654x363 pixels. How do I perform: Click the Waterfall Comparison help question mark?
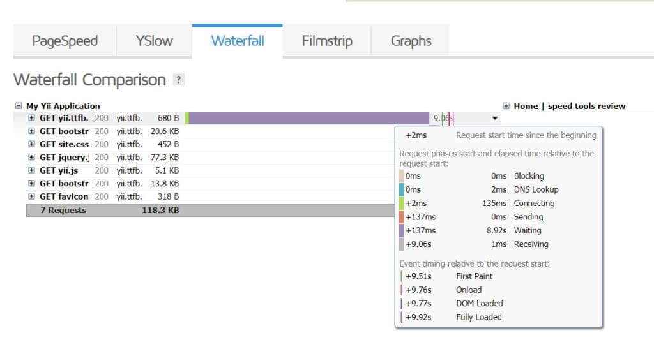coord(179,80)
